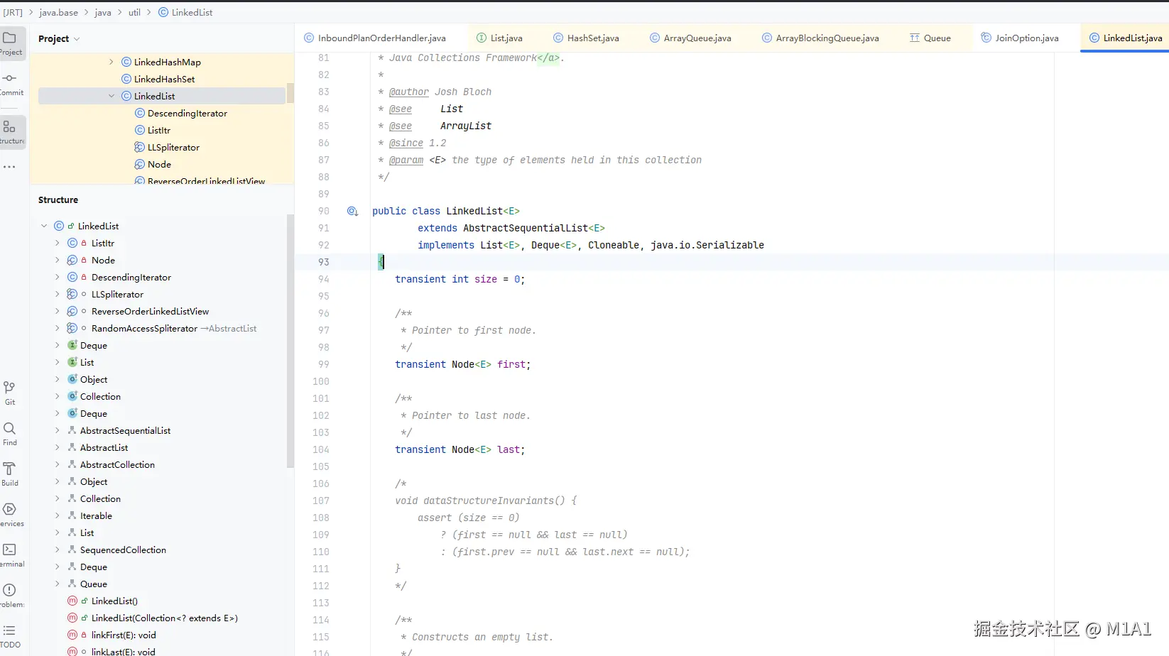Select LLSpliterator in the Project tree
Screen dimensions: 1169x656
[173, 147]
